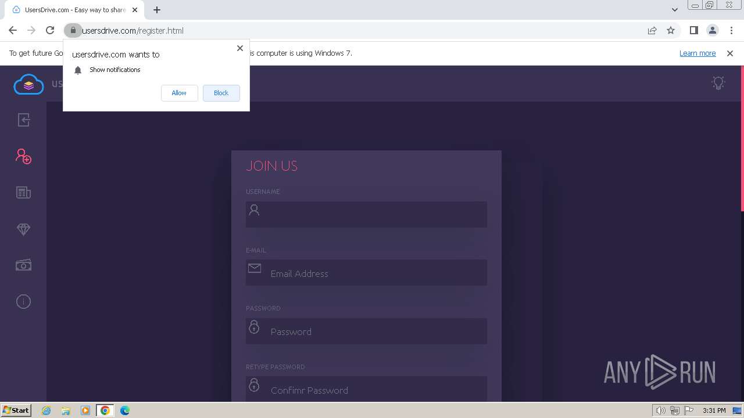
Task: Open the tab search dropdown arrow
Action: (675, 10)
